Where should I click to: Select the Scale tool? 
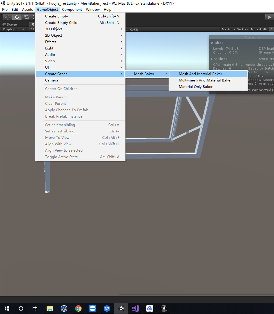pos(34,17)
